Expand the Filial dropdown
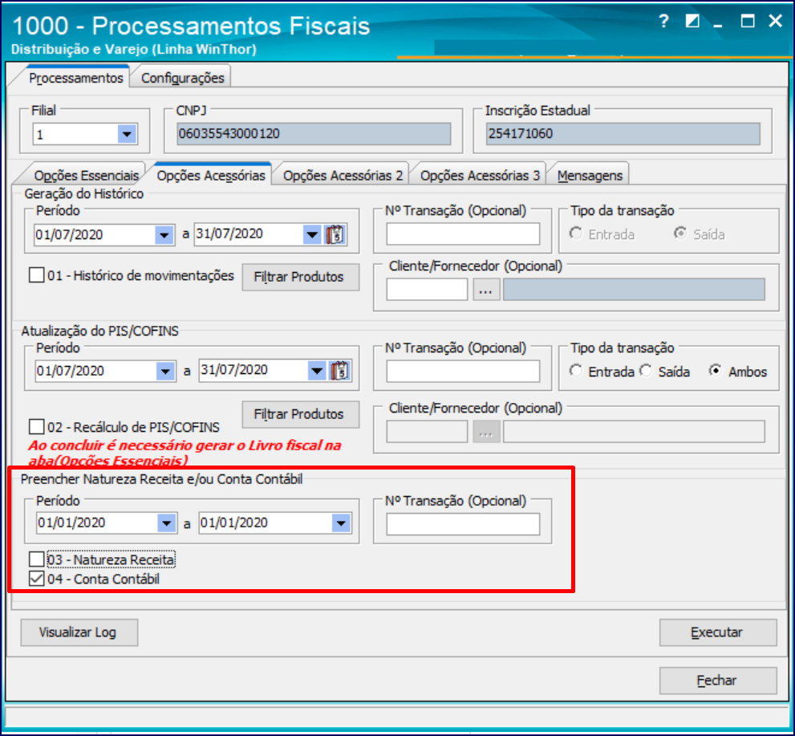This screenshot has width=795, height=736. 127,134
